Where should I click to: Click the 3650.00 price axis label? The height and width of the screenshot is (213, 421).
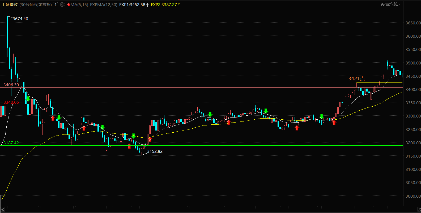click(413, 23)
